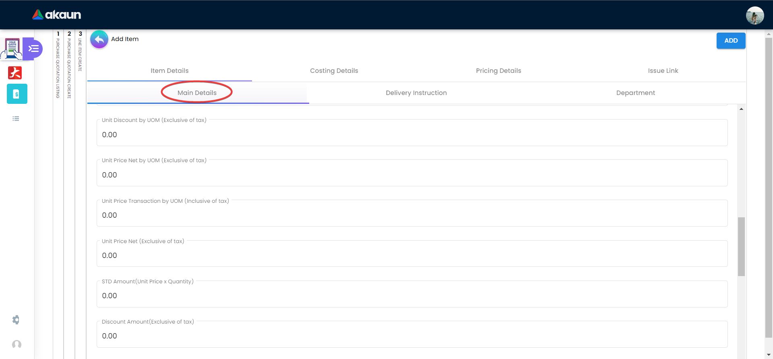Viewport: 773px width, 359px height.
Task: Select the Main Details sub-tab
Action: click(x=197, y=93)
